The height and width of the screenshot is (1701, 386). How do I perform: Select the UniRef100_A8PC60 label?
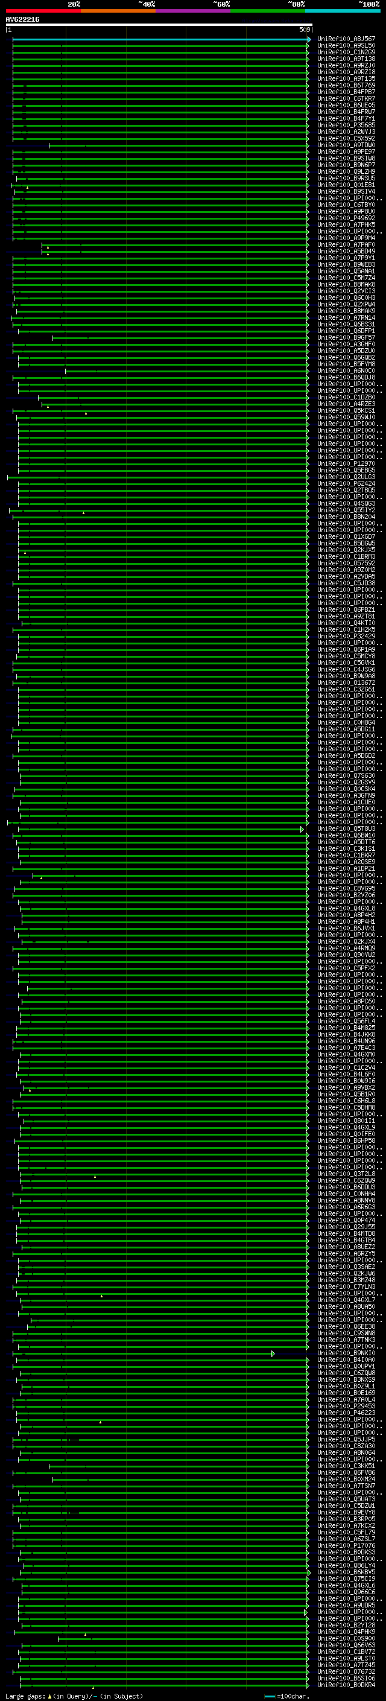point(346,1001)
